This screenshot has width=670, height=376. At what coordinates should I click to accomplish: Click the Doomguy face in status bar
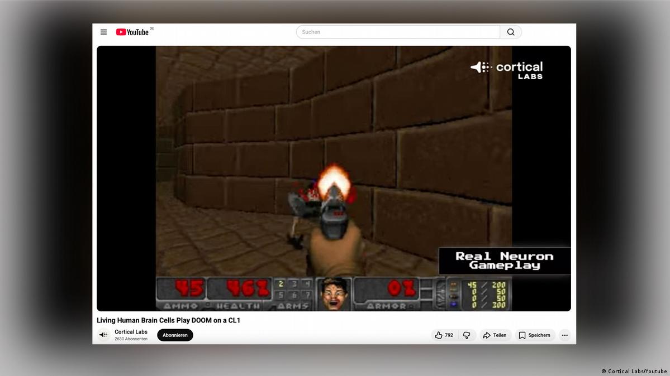pyautogui.click(x=334, y=293)
